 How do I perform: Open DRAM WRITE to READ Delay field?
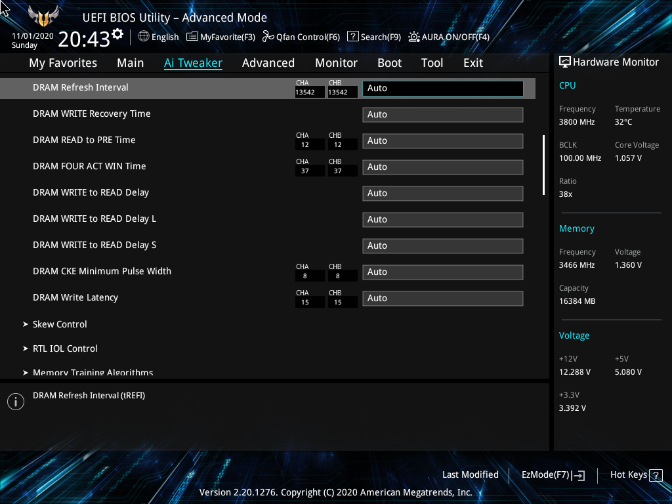[443, 194]
